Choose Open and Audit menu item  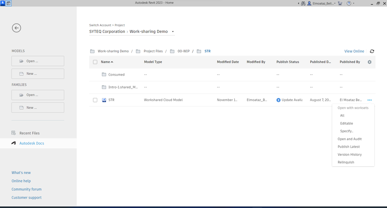click(349, 139)
